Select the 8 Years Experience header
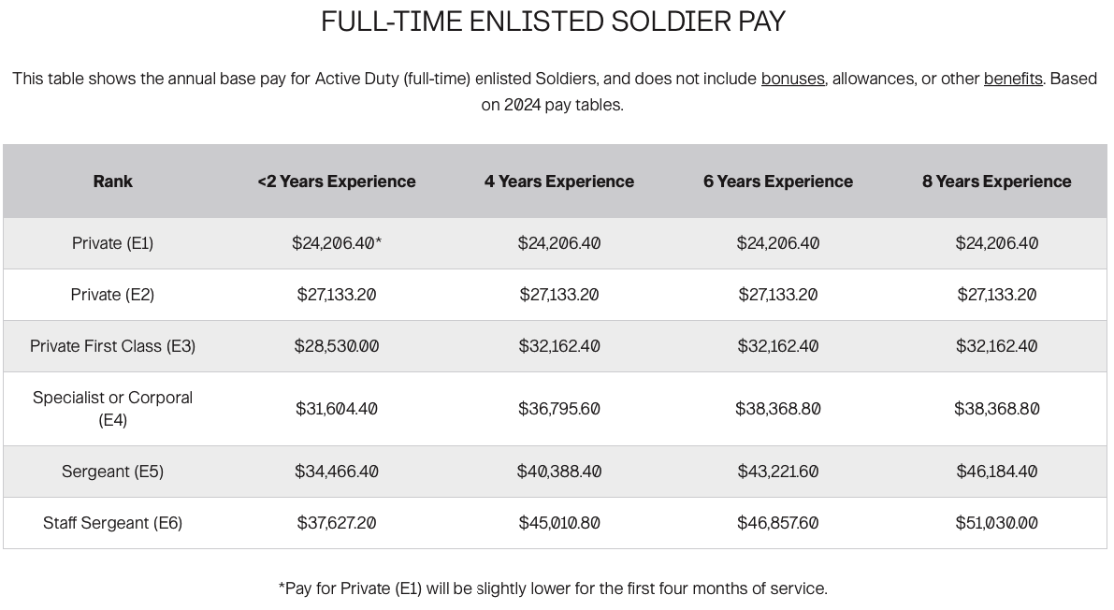 coord(996,182)
